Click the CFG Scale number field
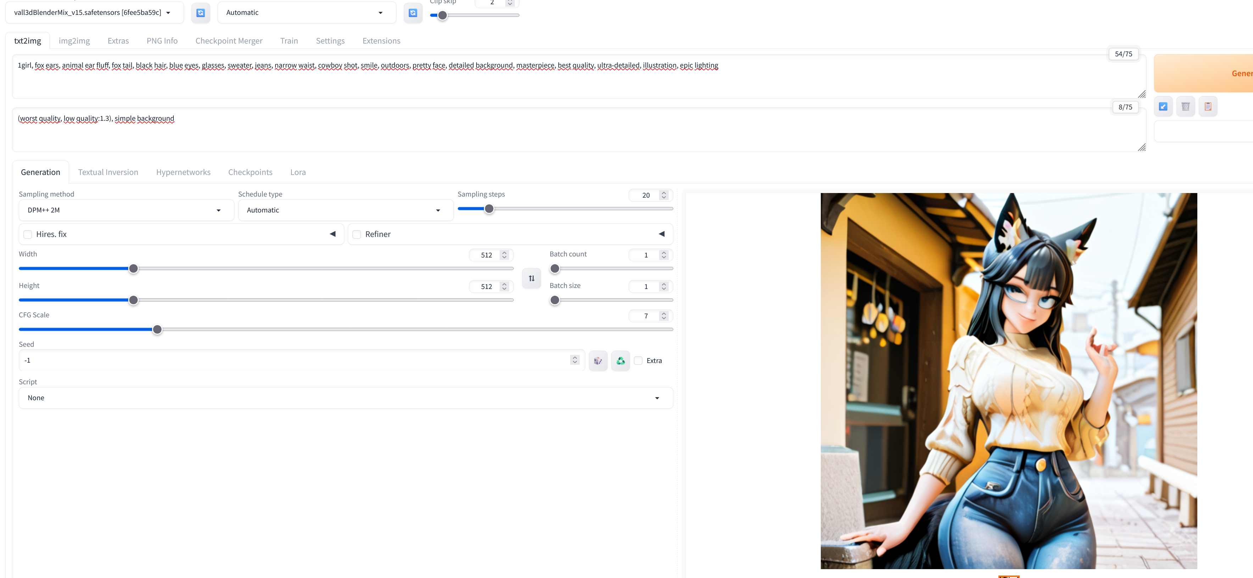Screen dimensions: 1253x578 pyautogui.click(x=650, y=316)
